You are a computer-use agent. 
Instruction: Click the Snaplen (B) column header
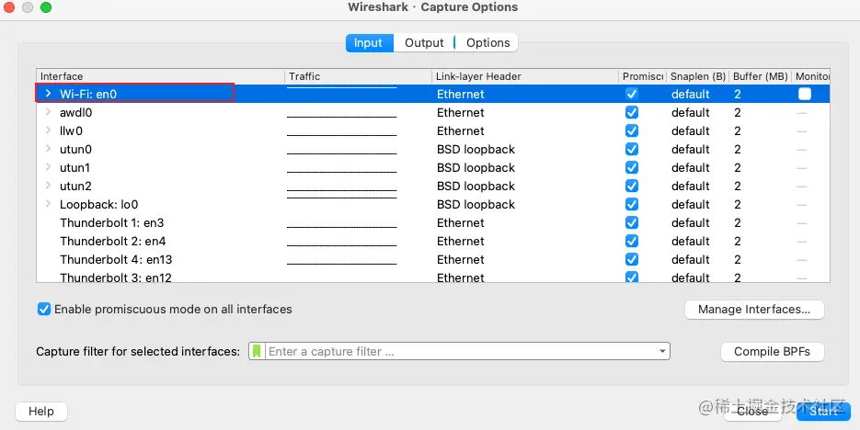point(697,76)
